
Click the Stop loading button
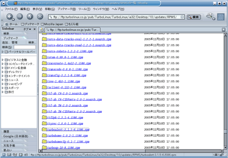point(40,16)
